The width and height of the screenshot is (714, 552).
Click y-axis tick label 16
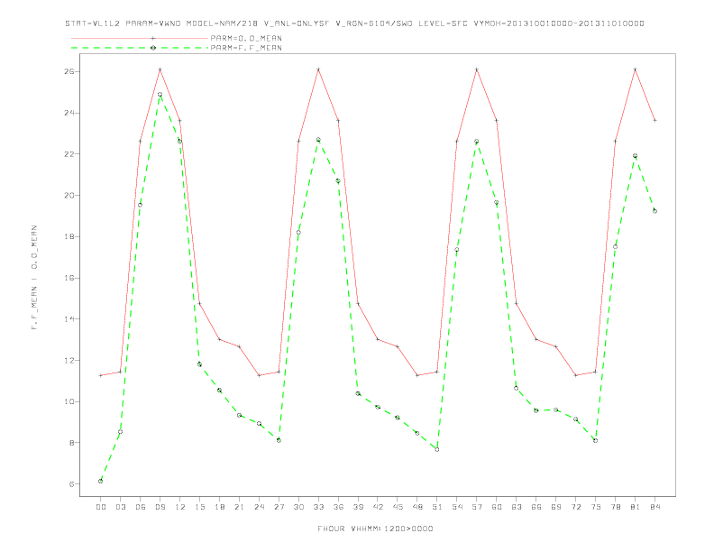pos(69,278)
